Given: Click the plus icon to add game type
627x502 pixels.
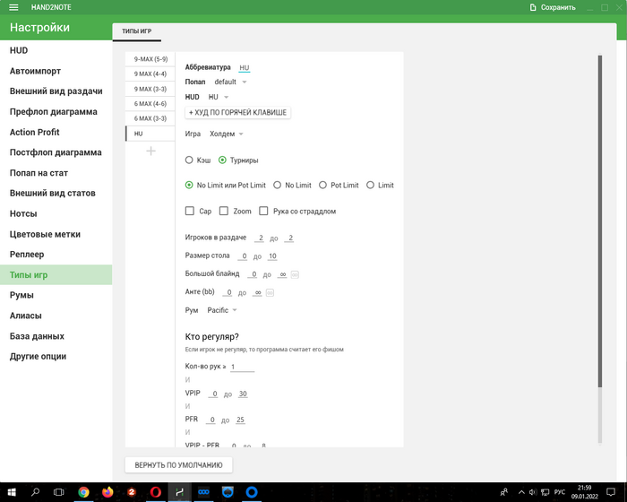Looking at the screenshot, I should pyautogui.click(x=150, y=151).
